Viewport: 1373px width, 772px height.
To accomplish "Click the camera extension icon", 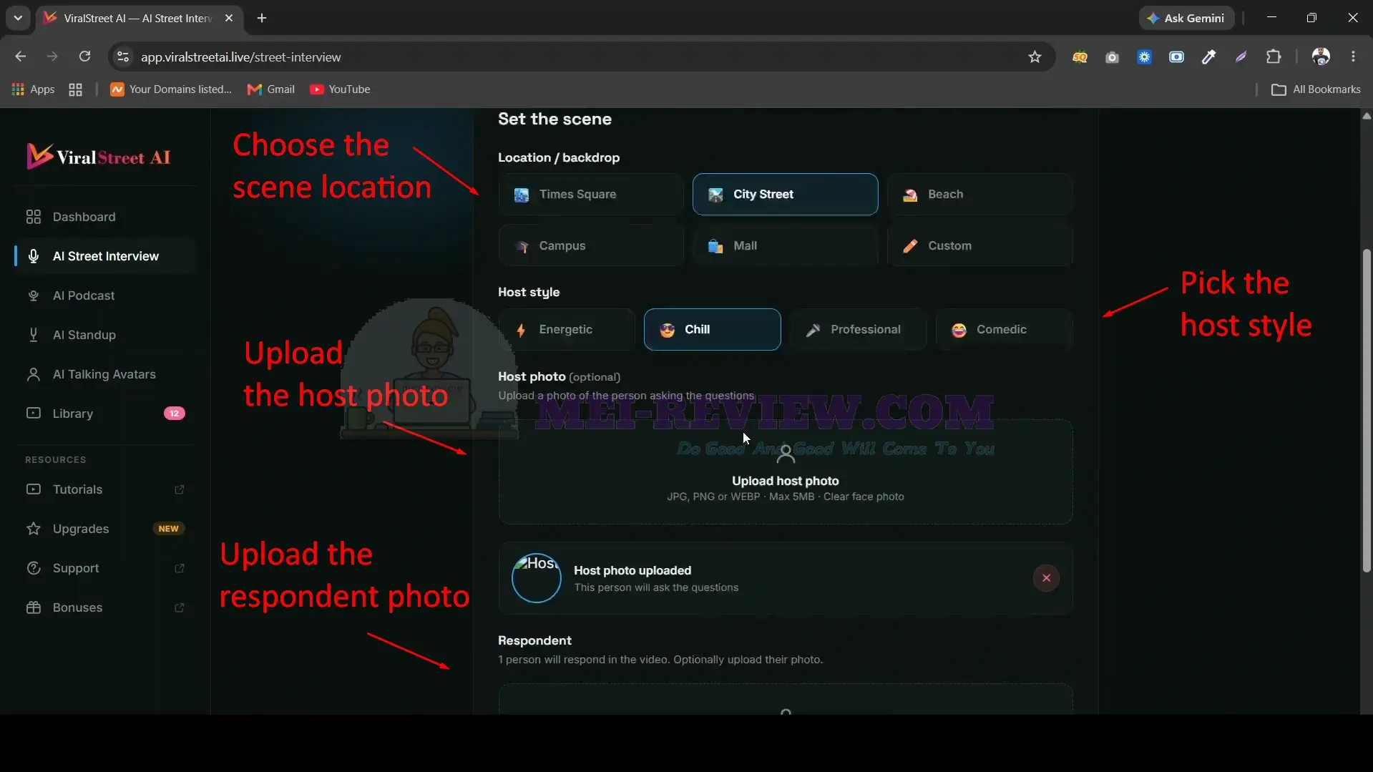I will [1112, 57].
